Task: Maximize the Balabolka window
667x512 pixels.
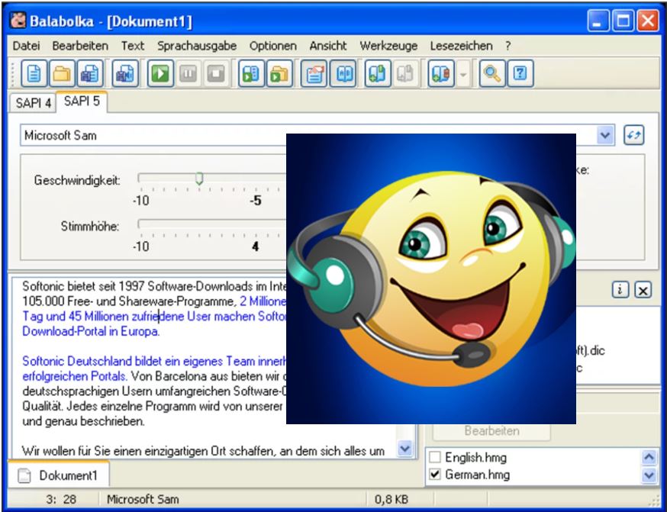Action: (623, 21)
